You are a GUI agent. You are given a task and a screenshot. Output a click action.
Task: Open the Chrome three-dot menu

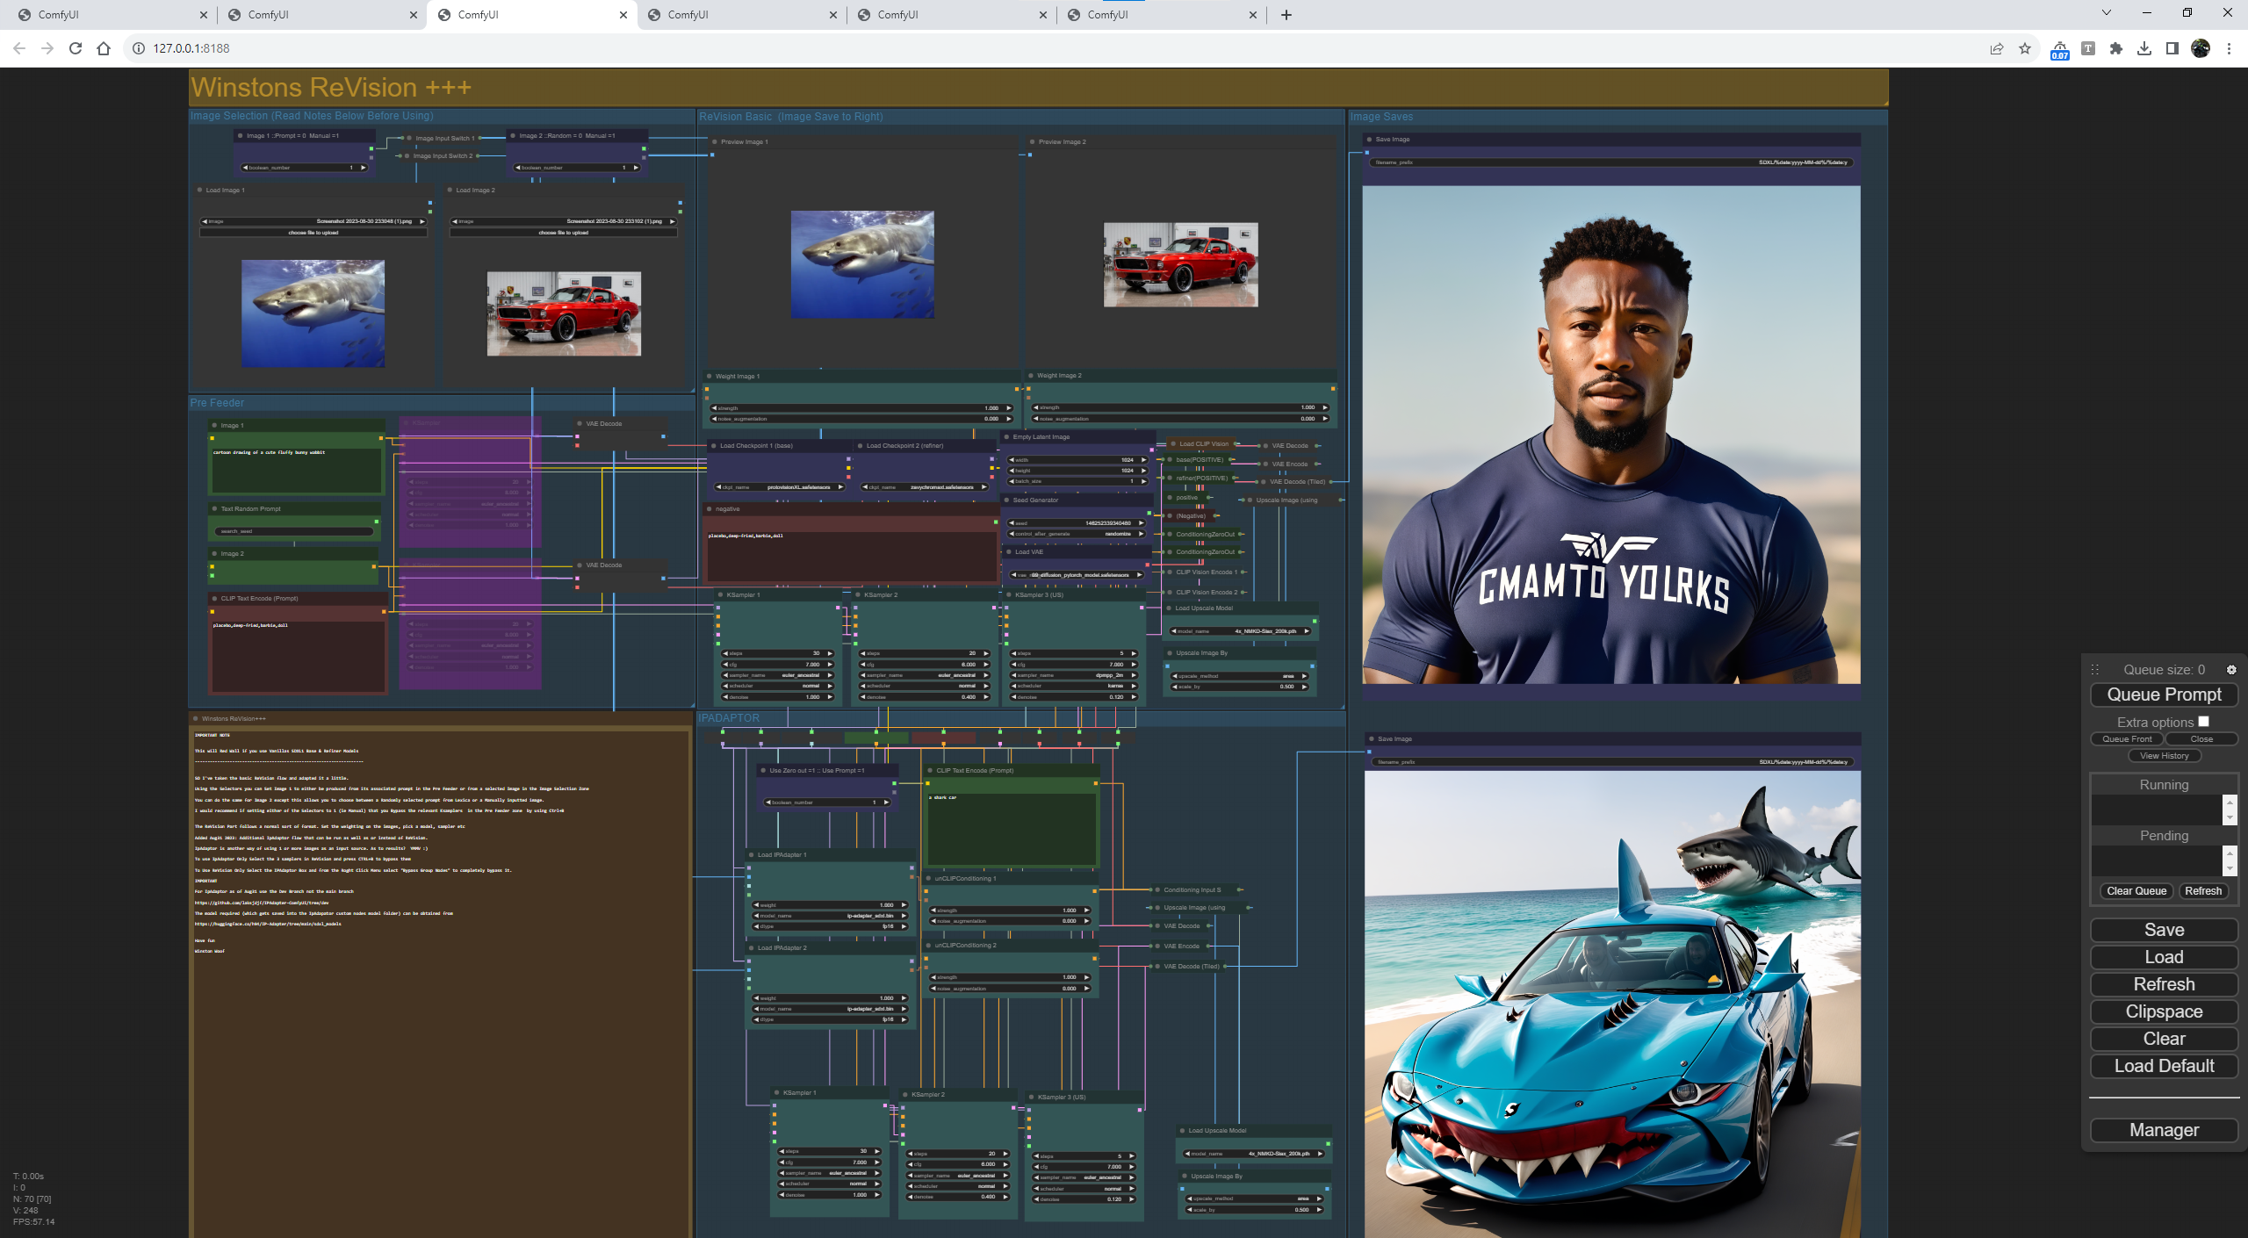tap(2229, 48)
